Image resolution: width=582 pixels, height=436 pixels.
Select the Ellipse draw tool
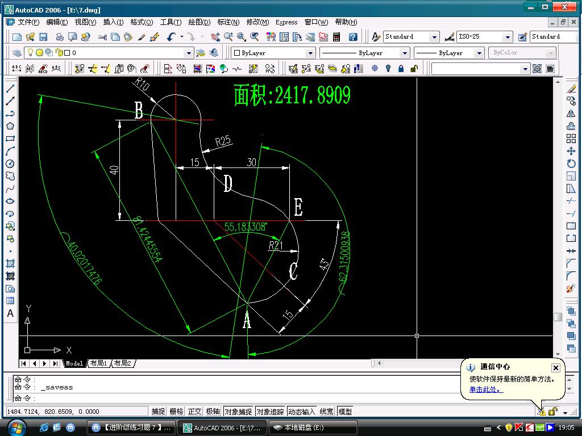pyautogui.click(x=10, y=202)
